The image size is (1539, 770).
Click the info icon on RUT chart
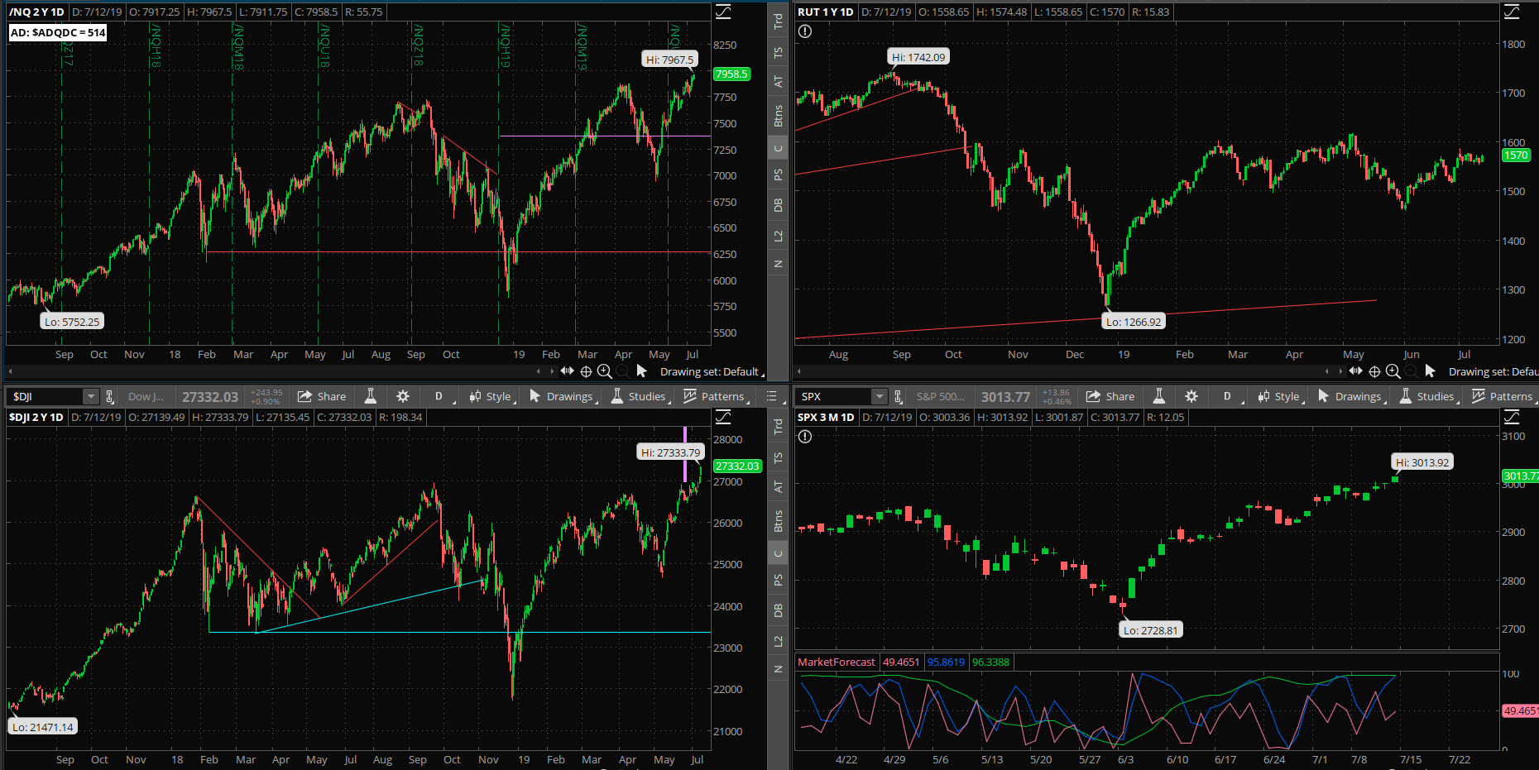805,31
